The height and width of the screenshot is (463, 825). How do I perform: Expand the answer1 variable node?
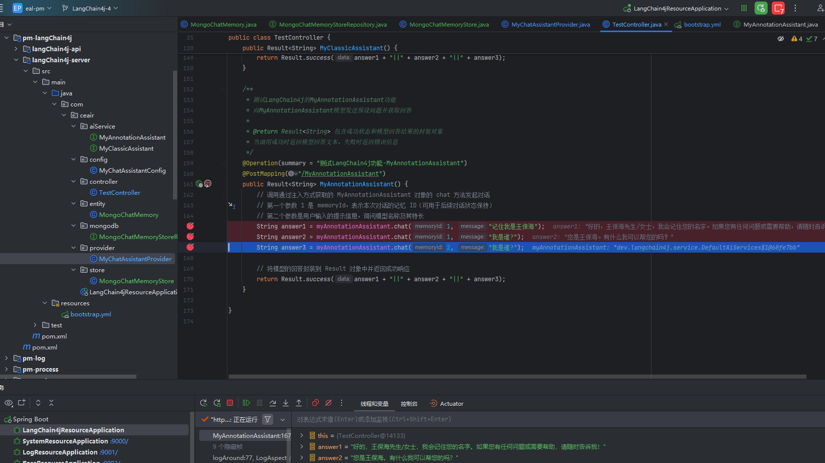pos(302,447)
